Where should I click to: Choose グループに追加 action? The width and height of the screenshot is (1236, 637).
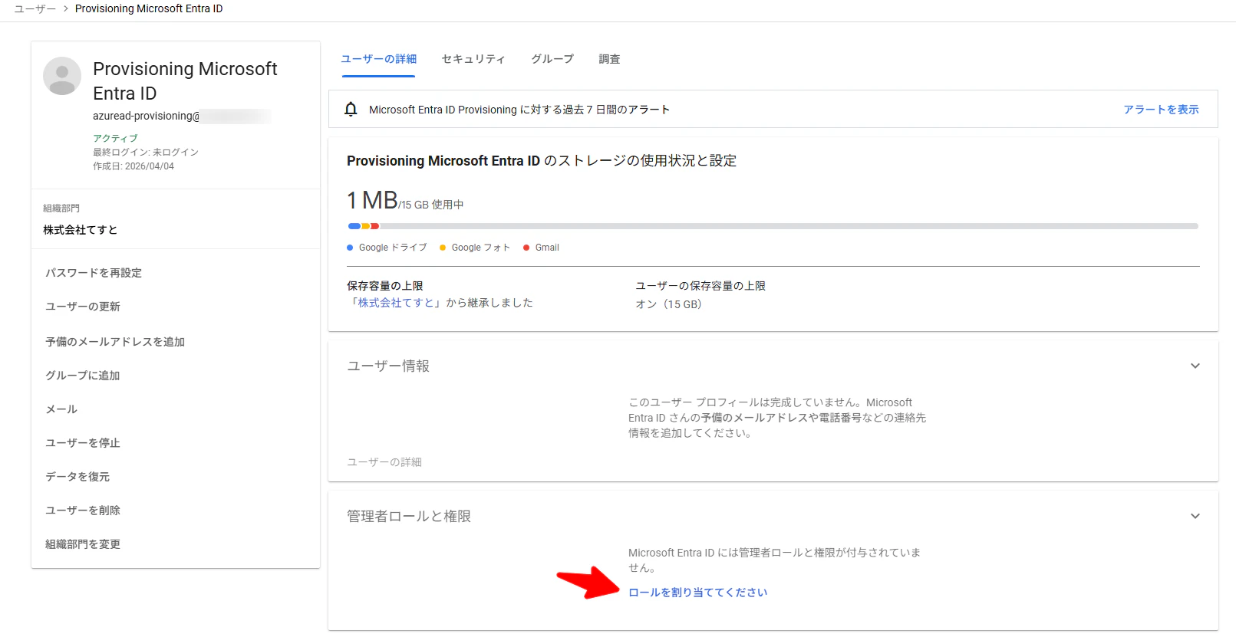click(x=83, y=376)
